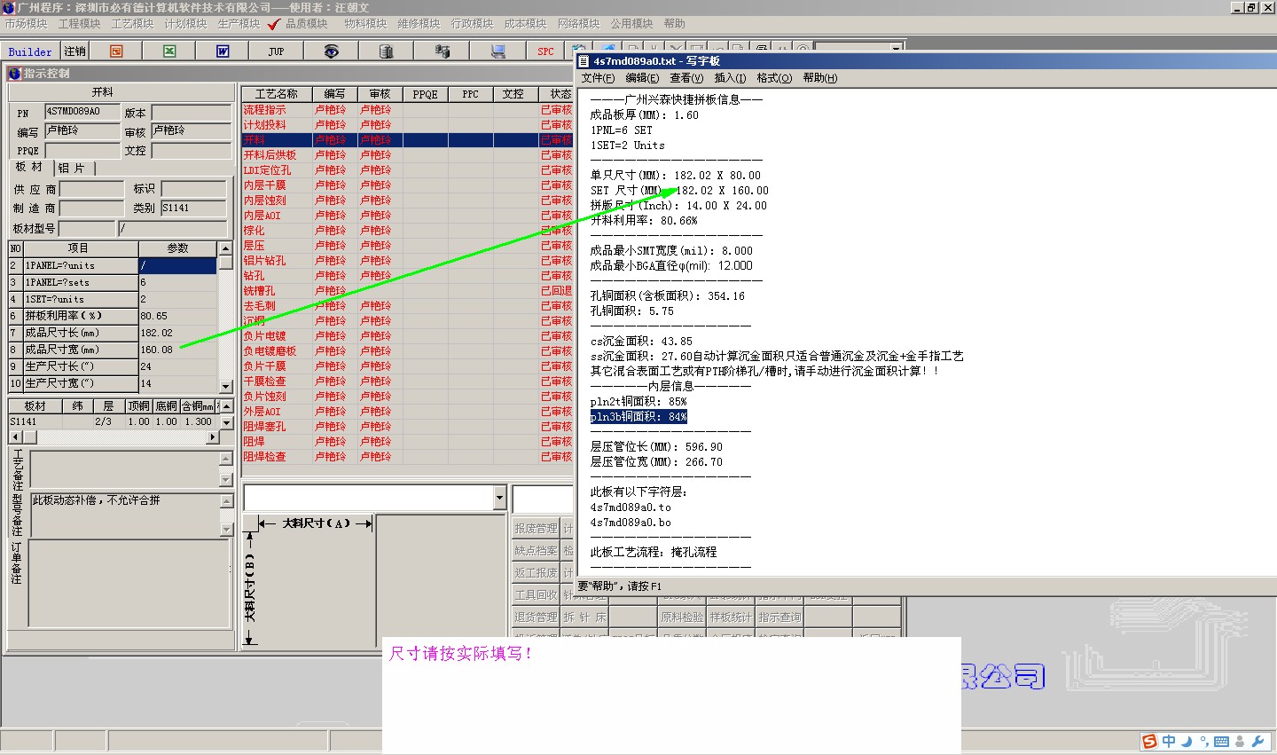The image size is (1277, 755).
Task: Open 文件(F) menu in WordPad window
Action: tap(599, 78)
